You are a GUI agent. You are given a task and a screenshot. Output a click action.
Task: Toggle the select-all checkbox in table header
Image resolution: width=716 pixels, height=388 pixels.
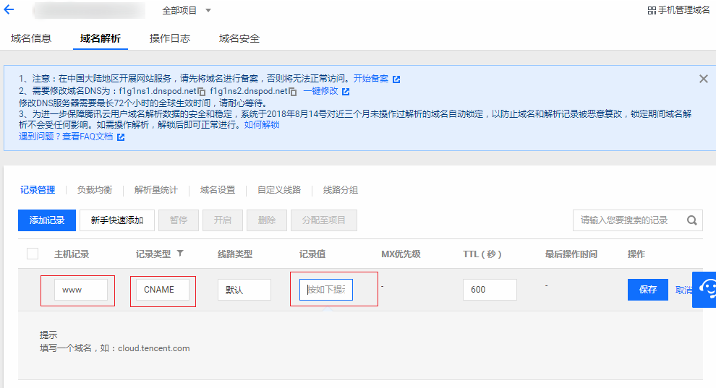[x=33, y=254]
